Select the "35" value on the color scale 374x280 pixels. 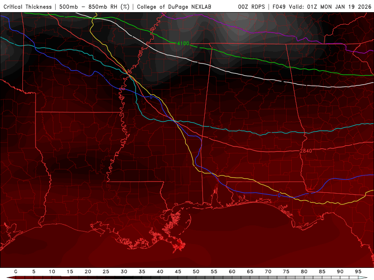click(x=142, y=272)
